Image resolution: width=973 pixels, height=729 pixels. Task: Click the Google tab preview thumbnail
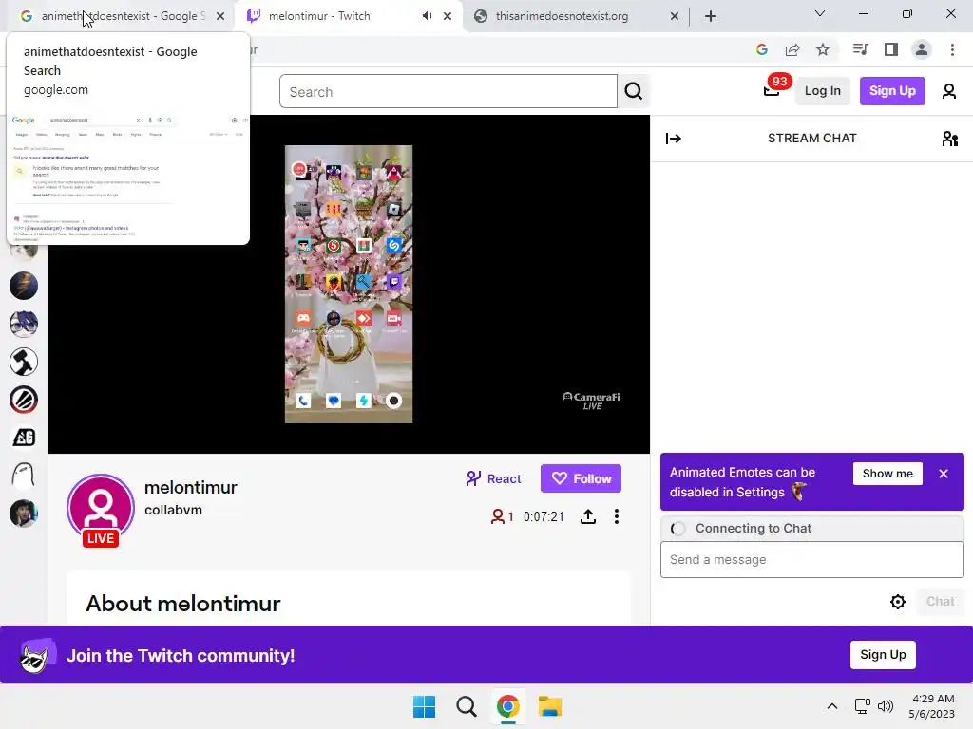[x=128, y=178]
